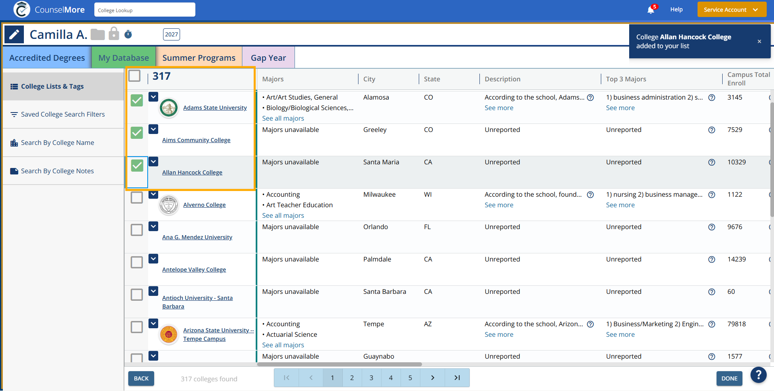
Task: Open help icon in Allan Hancock College row
Action: pyautogui.click(x=712, y=162)
